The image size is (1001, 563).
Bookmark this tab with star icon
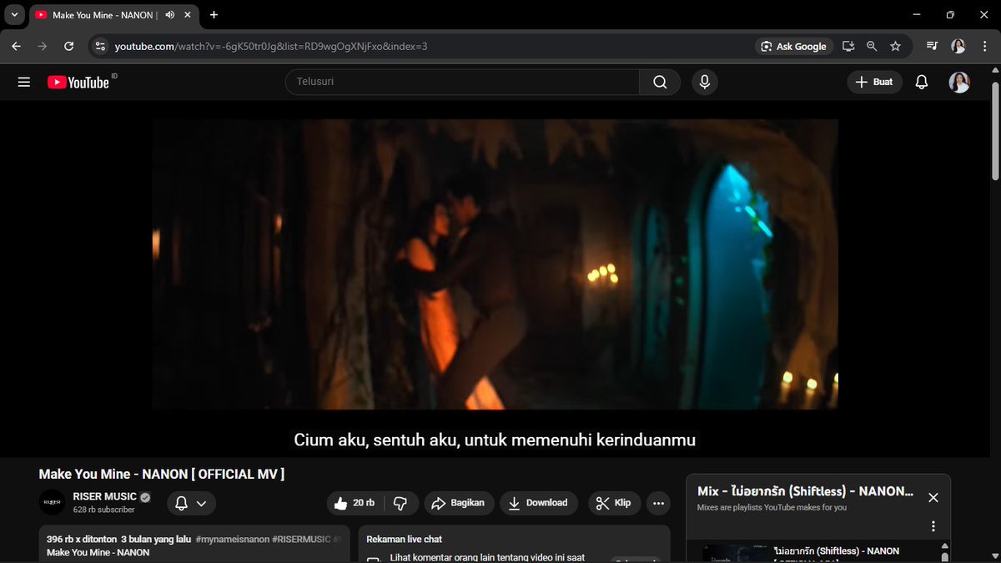tap(895, 46)
